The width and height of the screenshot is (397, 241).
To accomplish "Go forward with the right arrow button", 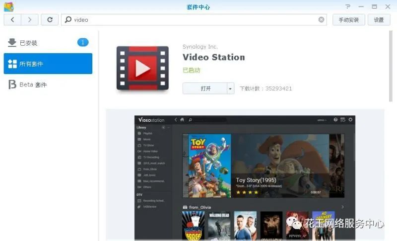I will point(30,20).
